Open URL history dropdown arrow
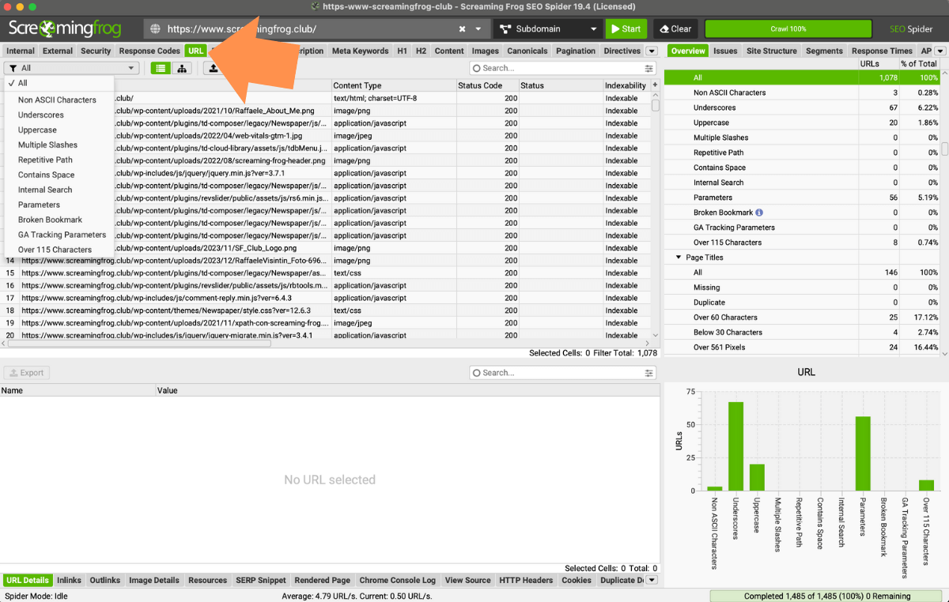 478,29
